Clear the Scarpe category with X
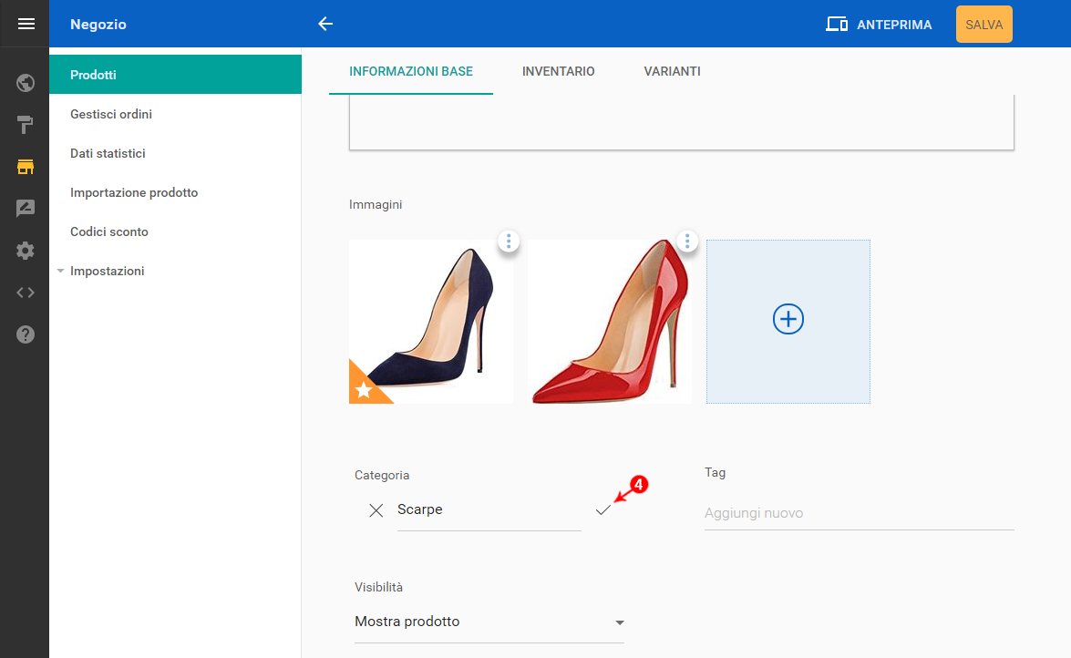1071x658 pixels. pyautogui.click(x=376, y=510)
